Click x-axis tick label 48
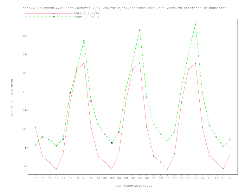The width and height of the screenshot is (251, 194). point(147,178)
